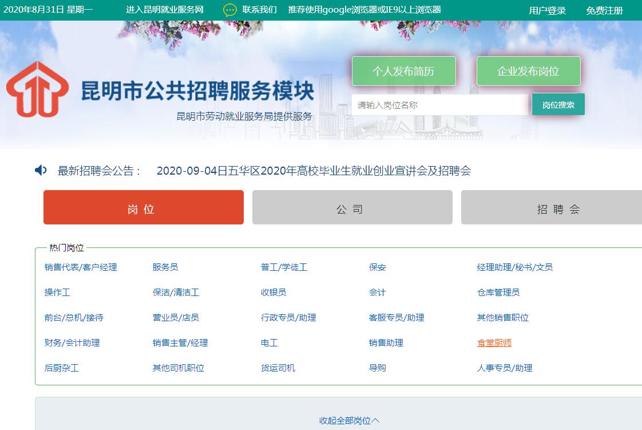The height and width of the screenshot is (430, 642).
Task: Open the 用户登录 login link
Action: (x=547, y=10)
